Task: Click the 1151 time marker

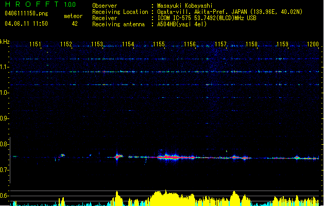Action: pos(35,44)
